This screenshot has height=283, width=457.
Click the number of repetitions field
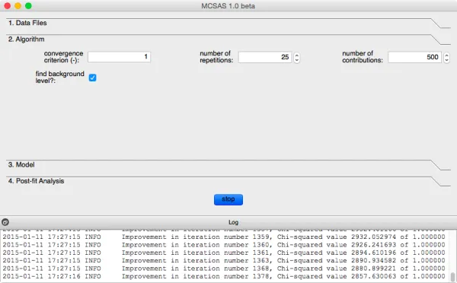pyautogui.click(x=264, y=57)
